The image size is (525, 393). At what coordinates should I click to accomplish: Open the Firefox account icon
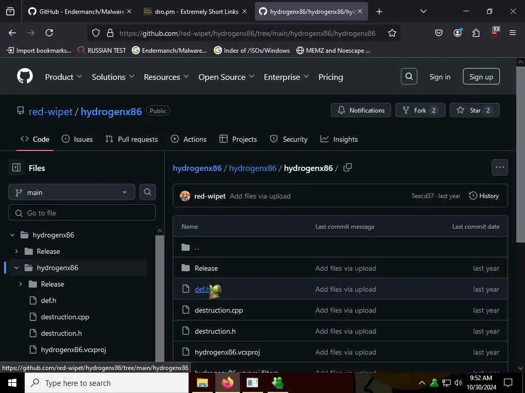pos(457,33)
